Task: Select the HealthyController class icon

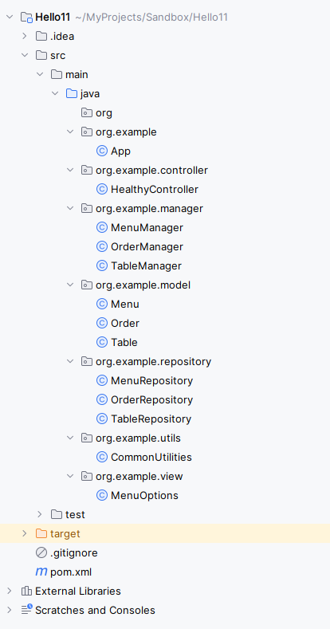Action: pos(102,190)
